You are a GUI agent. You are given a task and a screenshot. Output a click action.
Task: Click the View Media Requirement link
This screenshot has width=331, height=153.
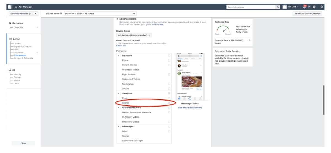tap(190, 108)
